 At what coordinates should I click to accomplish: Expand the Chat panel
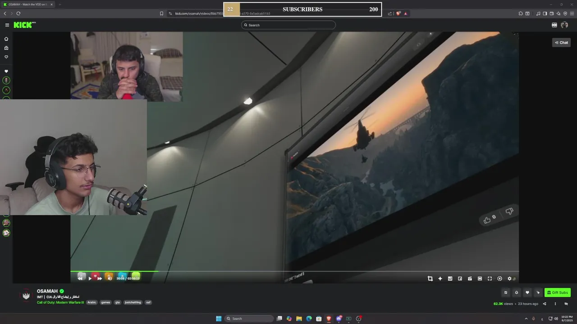(x=562, y=42)
